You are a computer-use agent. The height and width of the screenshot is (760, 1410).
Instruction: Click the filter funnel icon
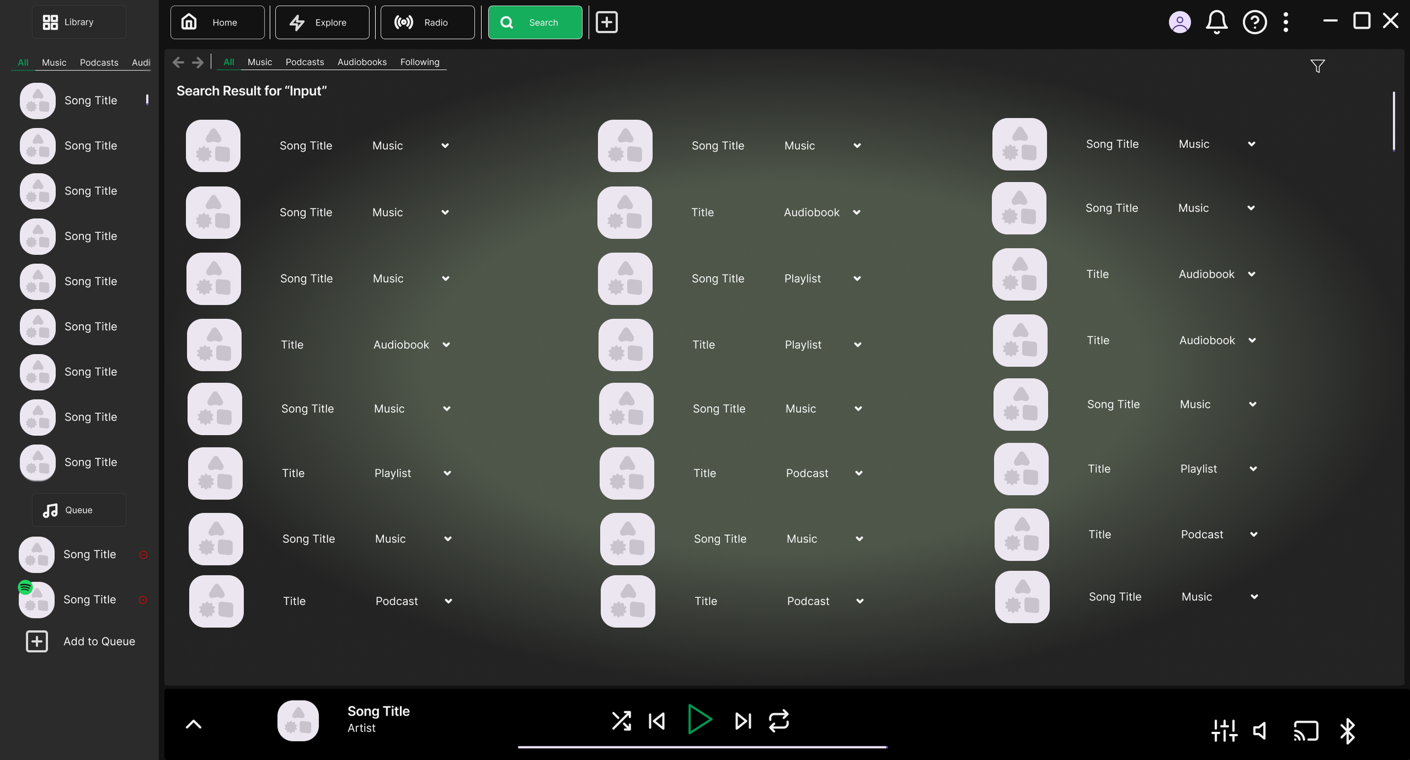(x=1317, y=67)
